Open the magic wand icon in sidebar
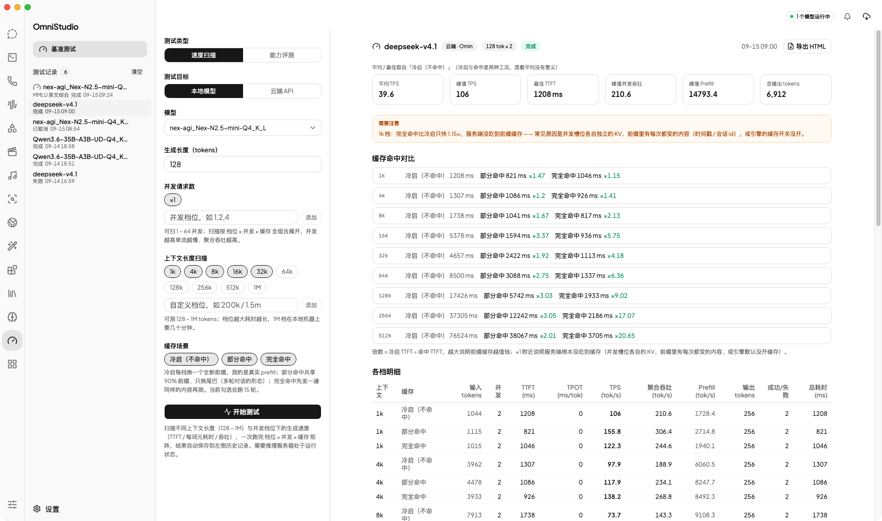The width and height of the screenshot is (882, 521). pos(12,246)
